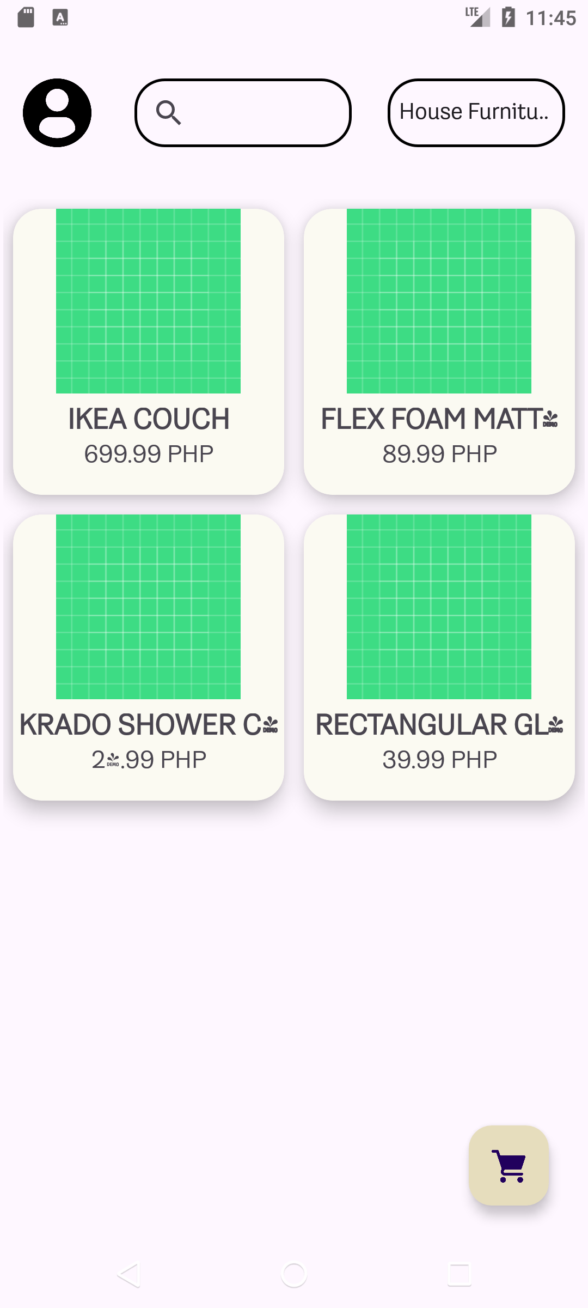Tap the search magnifier icon
The height and width of the screenshot is (1308, 588).
coord(168,113)
